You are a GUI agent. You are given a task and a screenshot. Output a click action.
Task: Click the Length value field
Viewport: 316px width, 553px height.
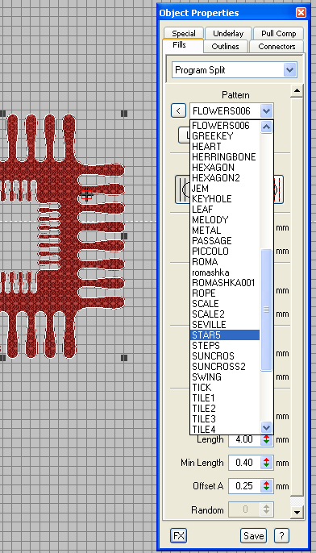click(x=244, y=439)
